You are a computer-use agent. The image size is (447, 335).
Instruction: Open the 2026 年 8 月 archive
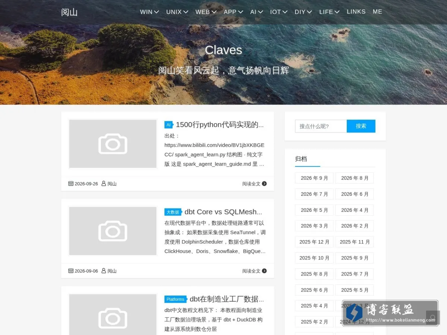[355, 178]
